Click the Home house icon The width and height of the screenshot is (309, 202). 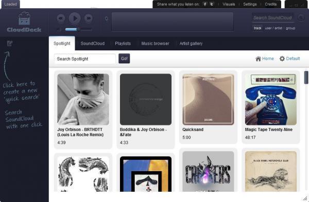click(x=258, y=59)
